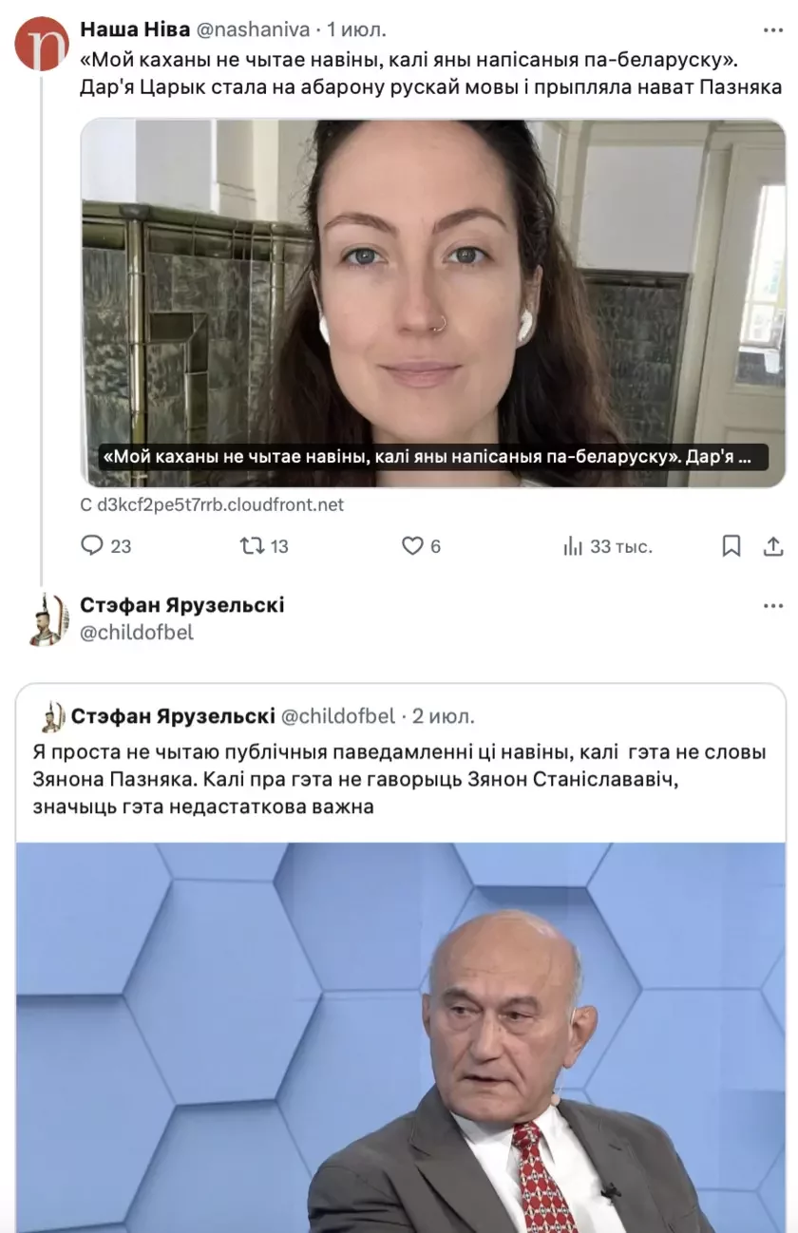Bookmark the Наша Ніва post
This screenshot has width=798, height=1233.
click(x=731, y=546)
